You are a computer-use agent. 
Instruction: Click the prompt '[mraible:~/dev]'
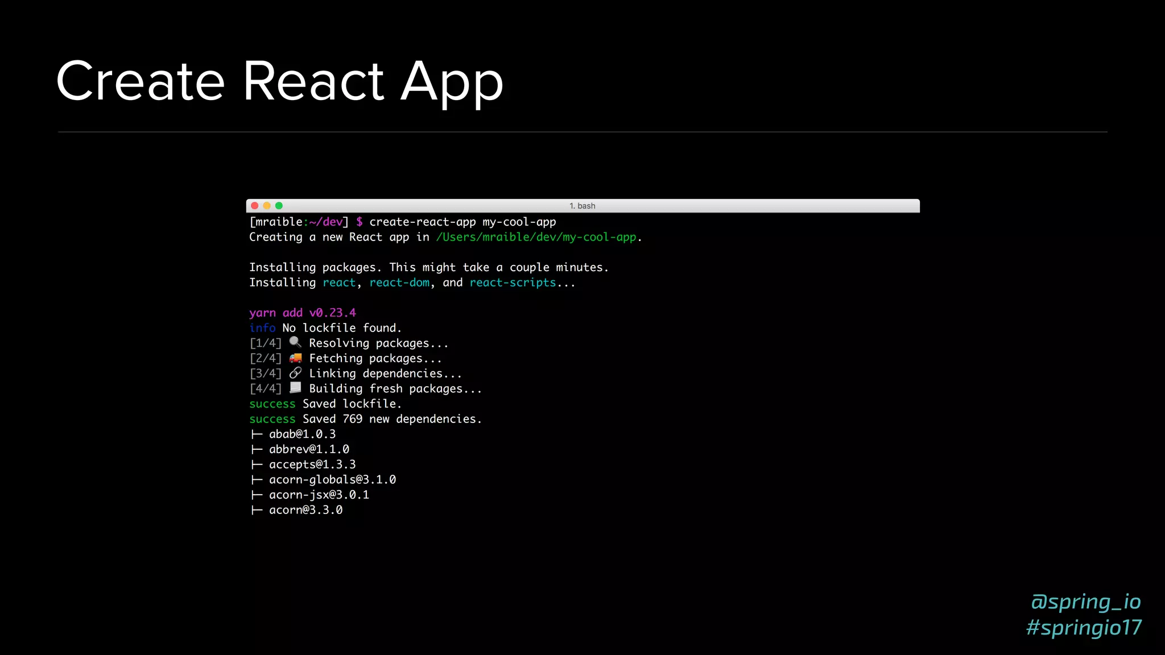[x=299, y=222]
